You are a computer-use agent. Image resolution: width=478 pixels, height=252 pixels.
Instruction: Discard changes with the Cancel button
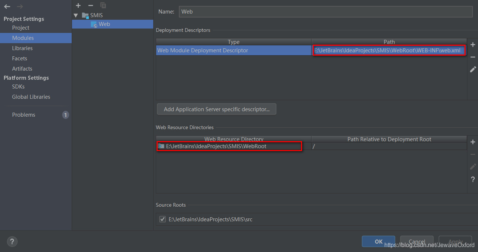tap(417, 241)
